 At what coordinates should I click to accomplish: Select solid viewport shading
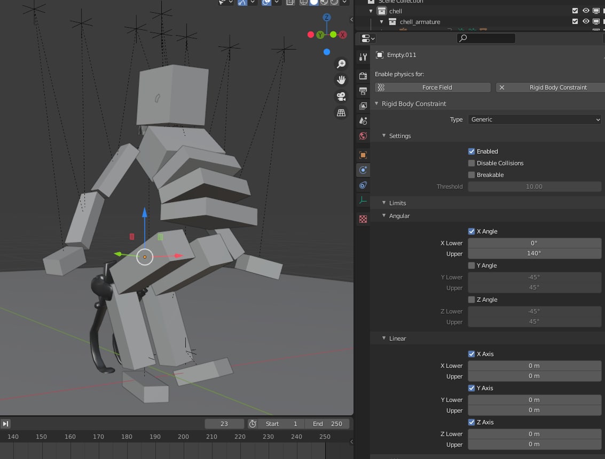point(314,2)
